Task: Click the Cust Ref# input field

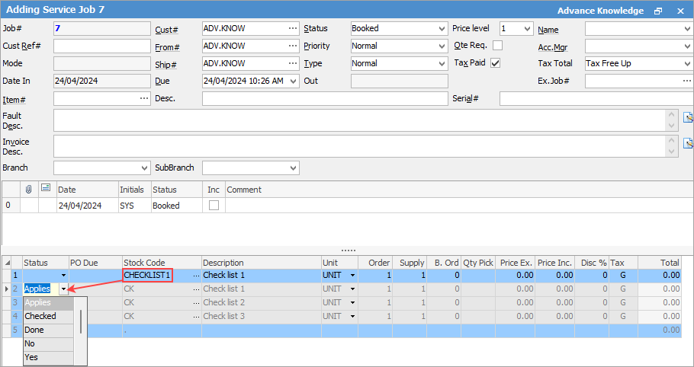Action: coord(102,46)
